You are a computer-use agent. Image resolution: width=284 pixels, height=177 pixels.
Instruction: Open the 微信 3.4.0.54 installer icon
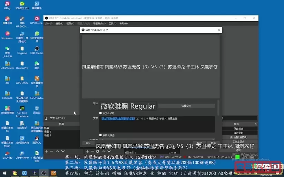point(7,52)
